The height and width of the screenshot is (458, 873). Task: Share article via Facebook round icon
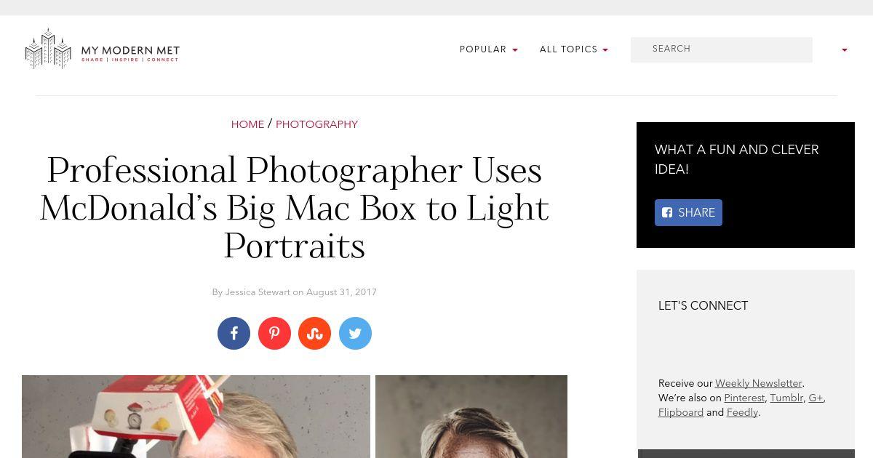coord(234,333)
